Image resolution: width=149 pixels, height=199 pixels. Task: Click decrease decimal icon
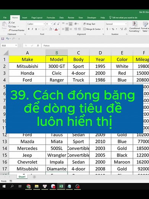coord(125,29)
